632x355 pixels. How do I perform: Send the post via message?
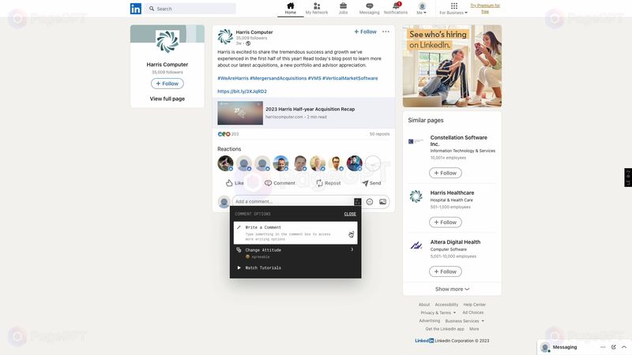click(x=371, y=183)
